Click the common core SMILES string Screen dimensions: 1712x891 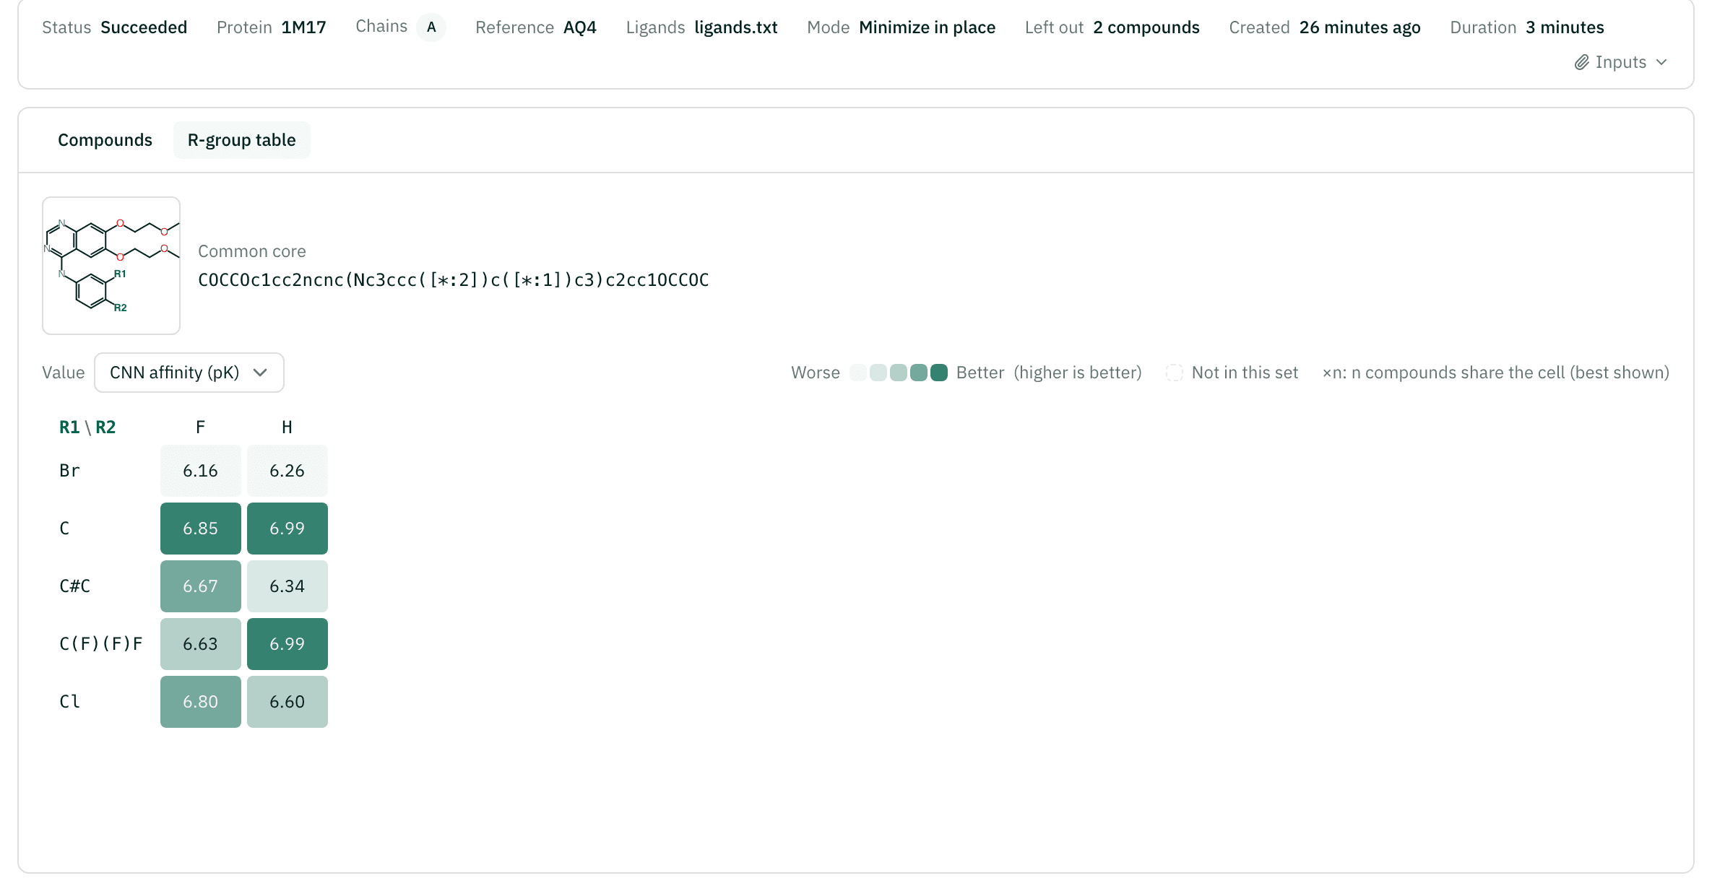click(x=454, y=280)
